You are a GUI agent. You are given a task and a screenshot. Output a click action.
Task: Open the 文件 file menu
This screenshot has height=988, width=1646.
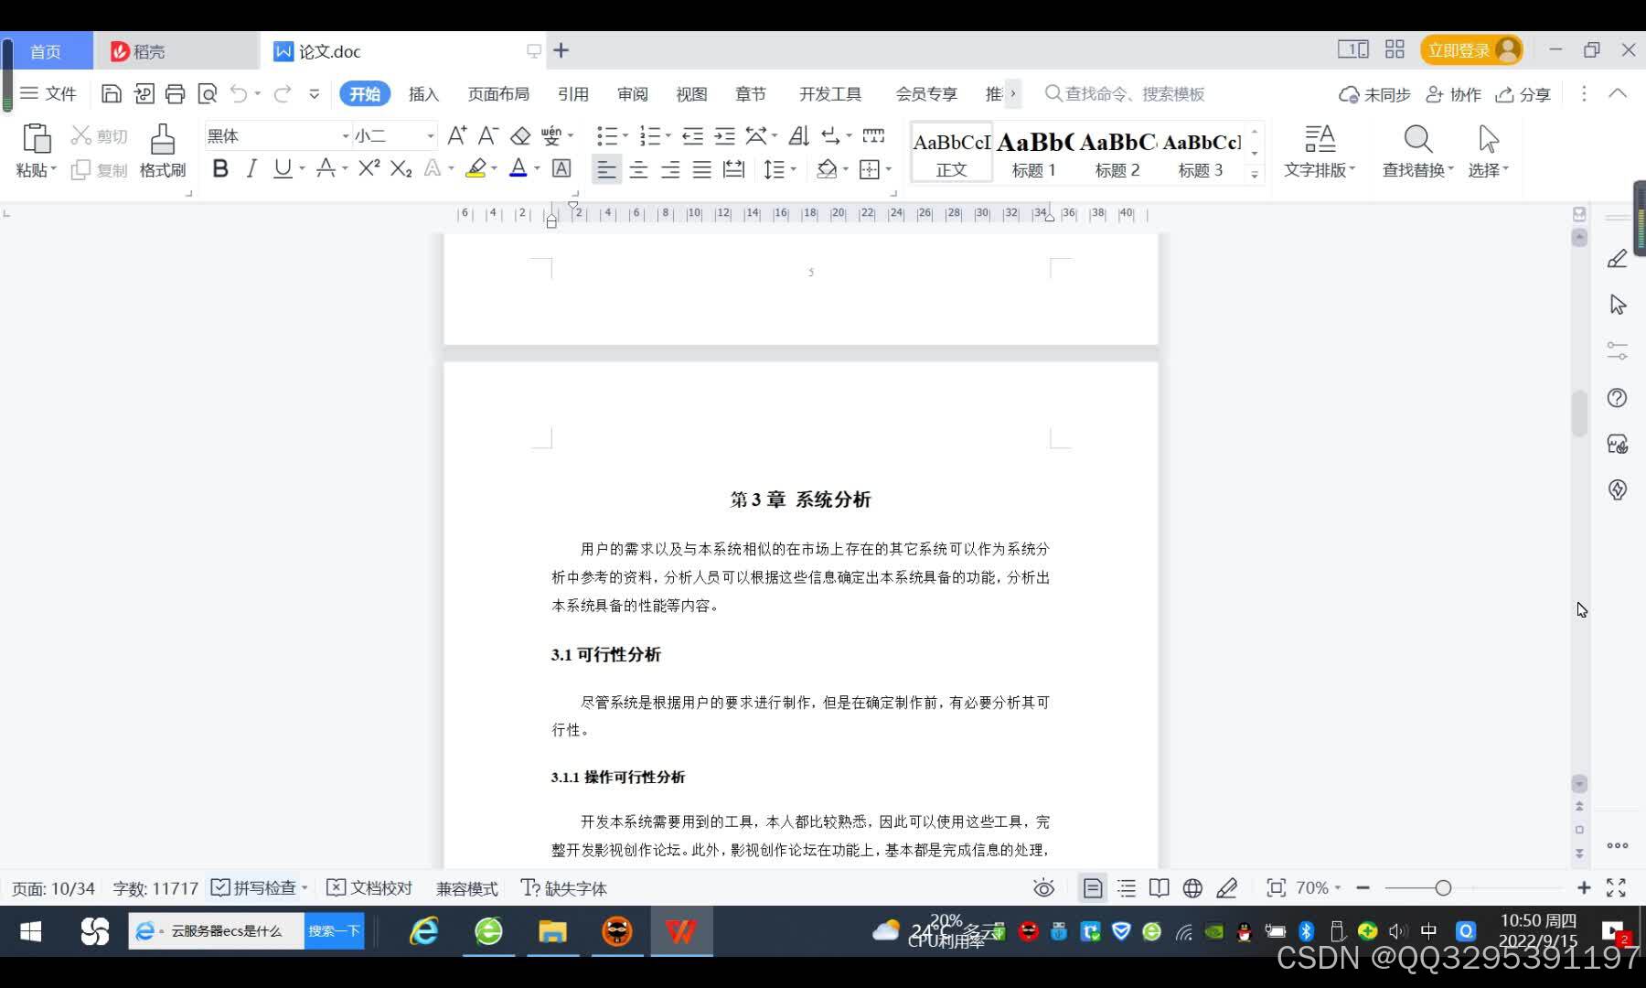pos(48,93)
